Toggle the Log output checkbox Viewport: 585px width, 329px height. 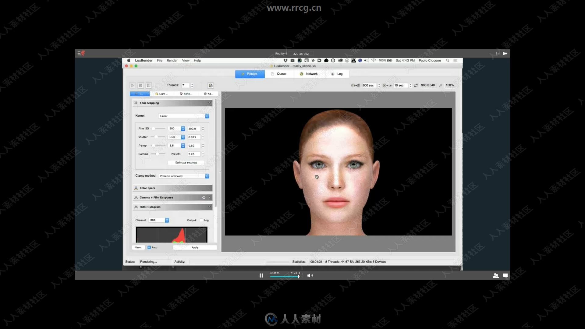coord(201,220)
